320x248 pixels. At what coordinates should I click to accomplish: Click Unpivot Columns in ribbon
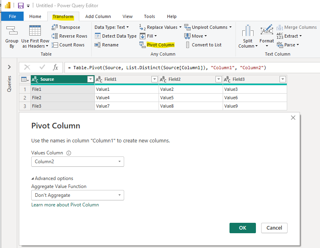[208, 27]
